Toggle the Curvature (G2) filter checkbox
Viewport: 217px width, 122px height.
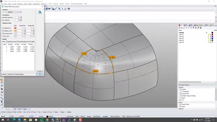(3, 34)
